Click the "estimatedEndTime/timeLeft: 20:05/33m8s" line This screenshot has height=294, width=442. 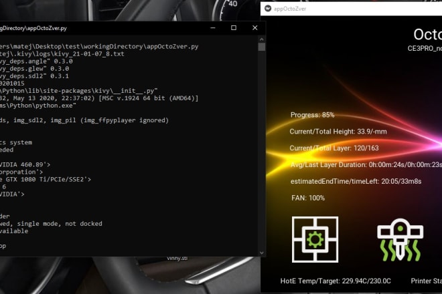356,182
